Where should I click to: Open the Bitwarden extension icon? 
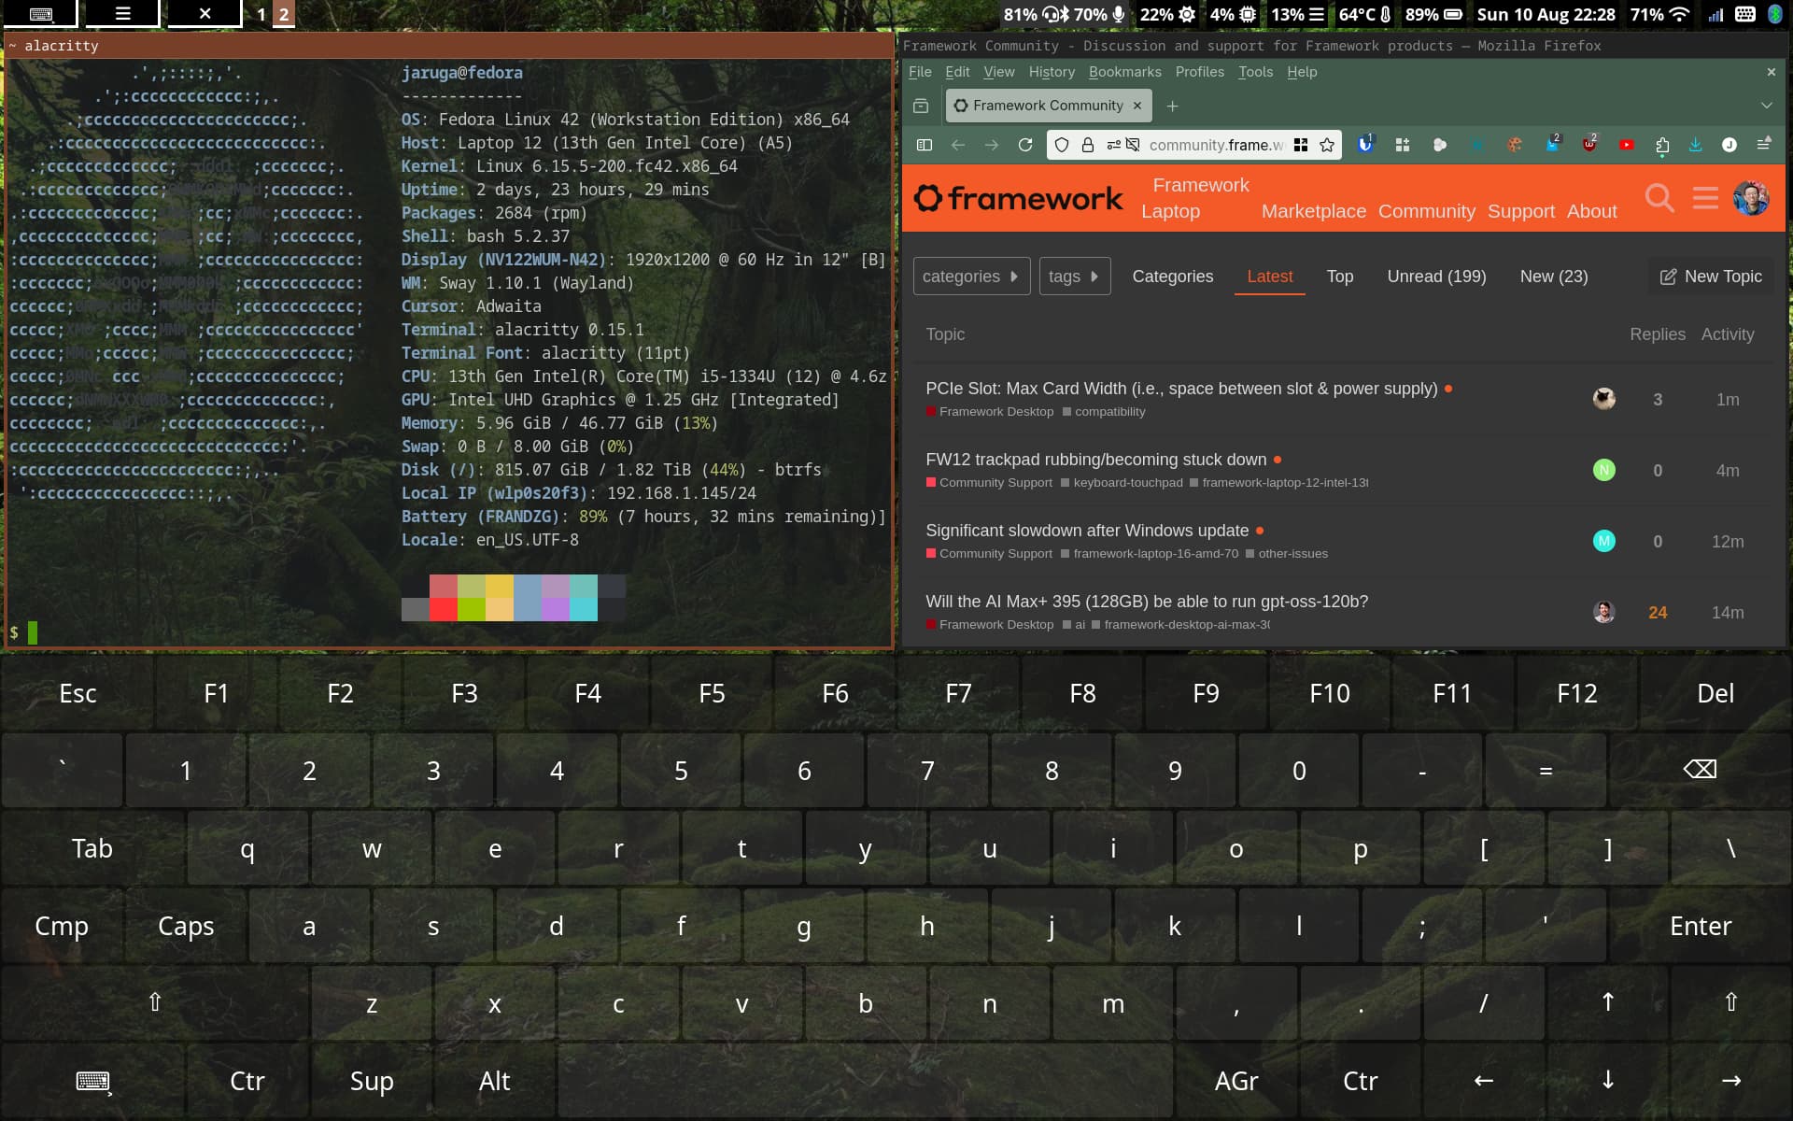[1365, 145]
